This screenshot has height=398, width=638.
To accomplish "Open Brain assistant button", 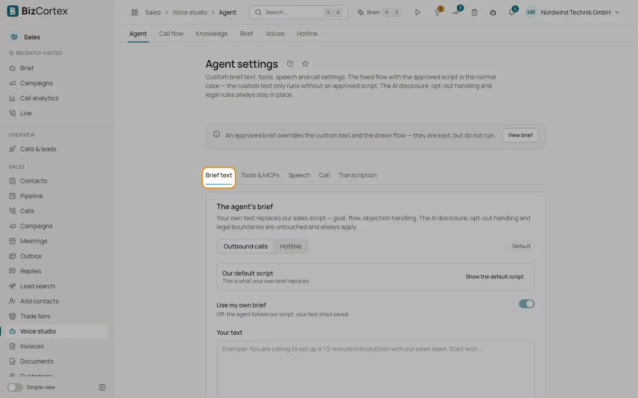I will [379, 12].
